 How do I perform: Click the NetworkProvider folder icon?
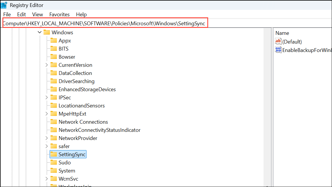coord(54,138)
